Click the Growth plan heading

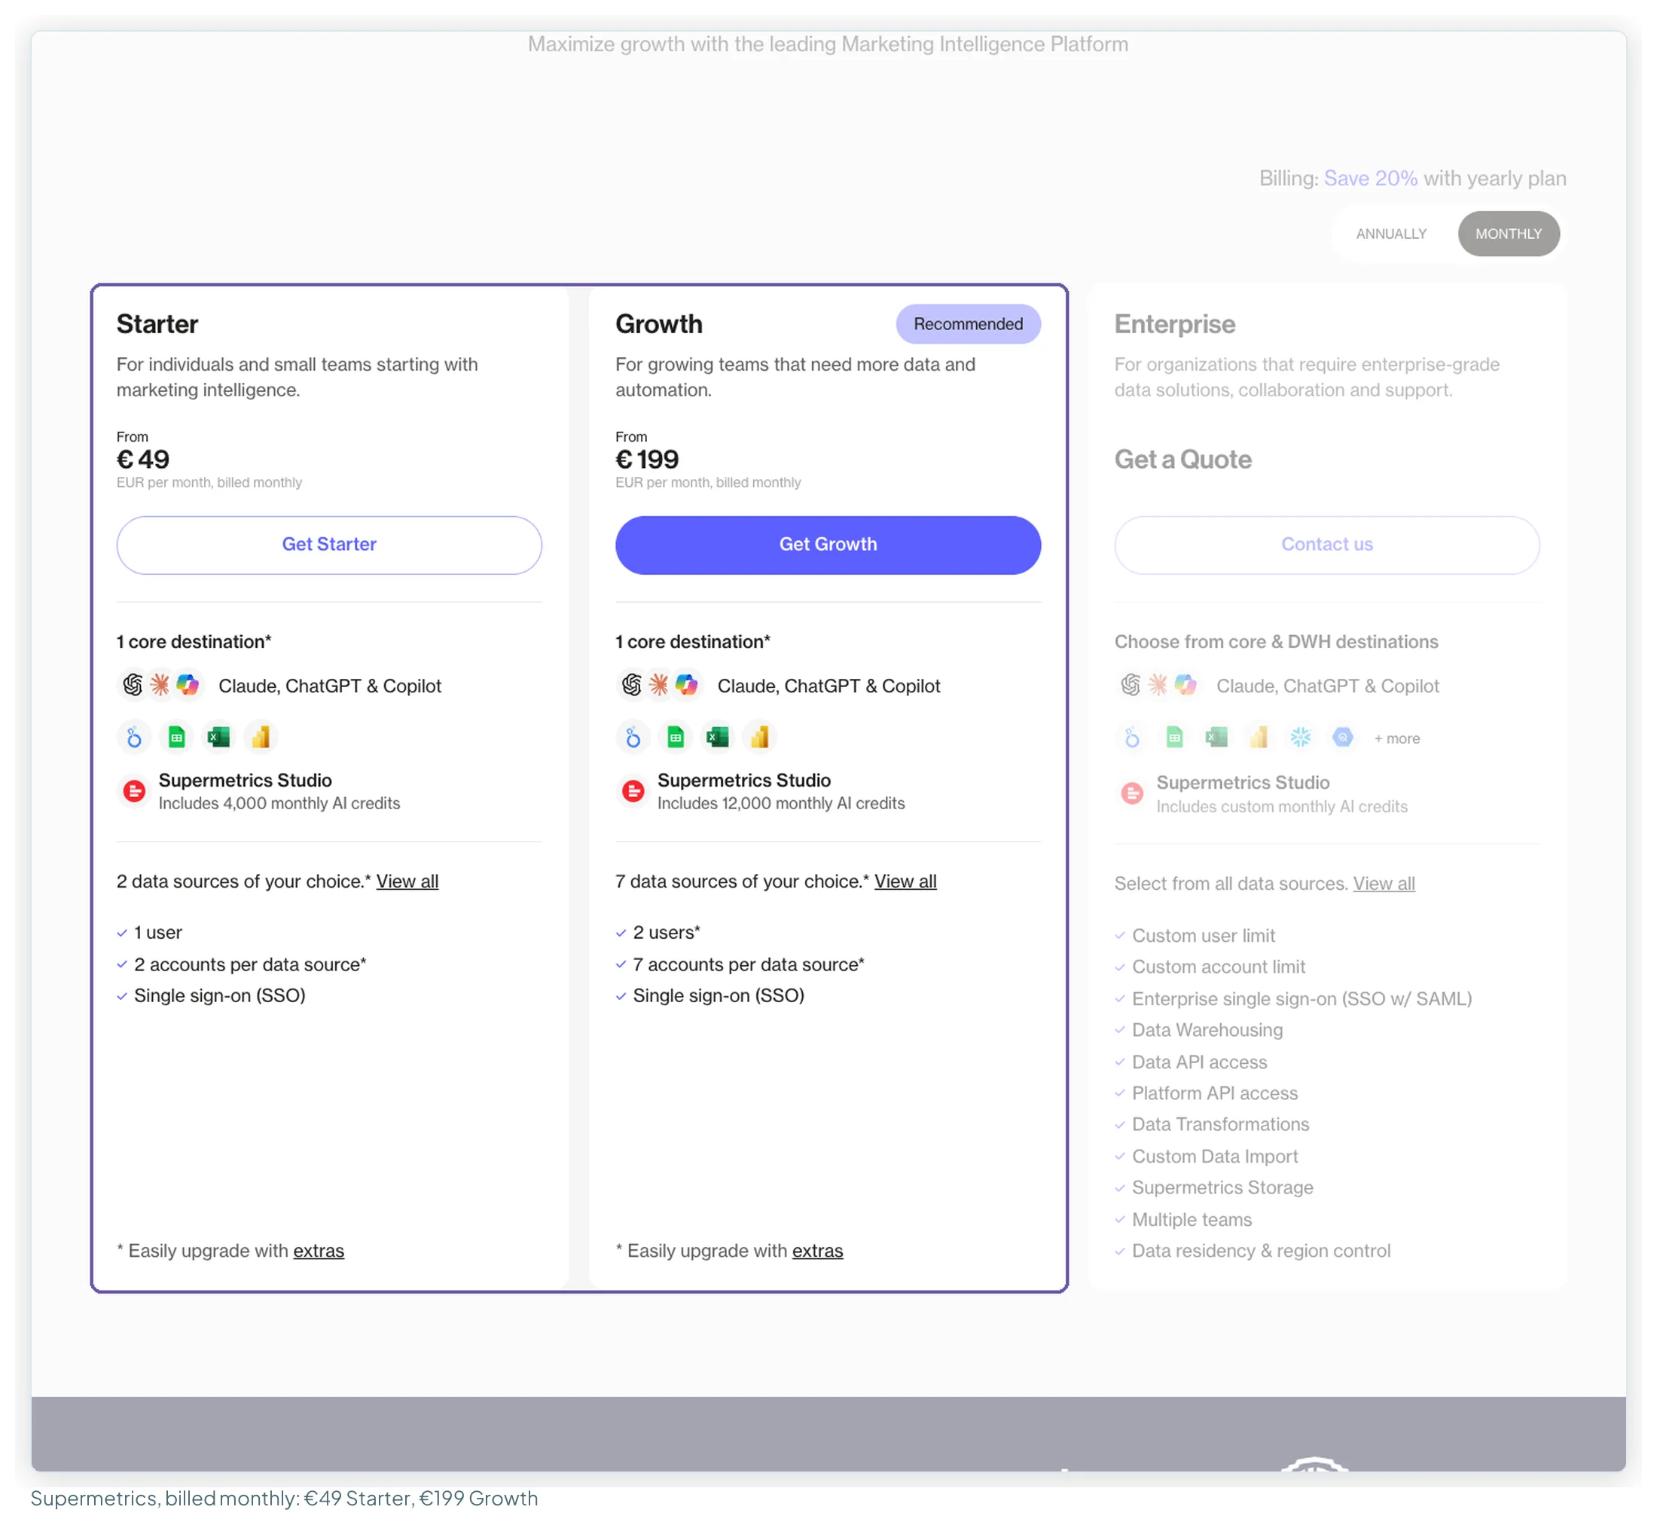point(659,324)
